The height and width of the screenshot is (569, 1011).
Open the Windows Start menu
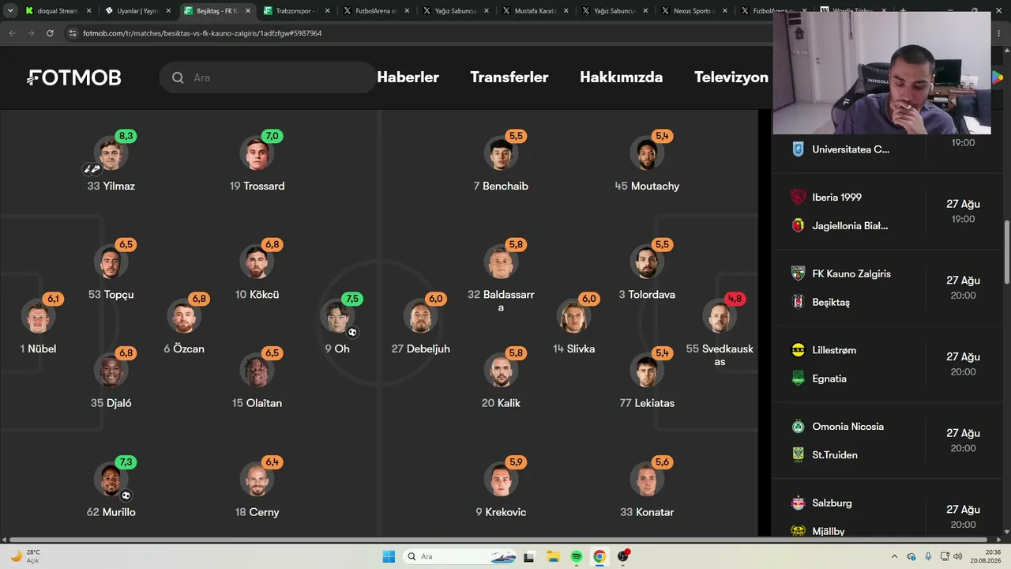(389, 556)
